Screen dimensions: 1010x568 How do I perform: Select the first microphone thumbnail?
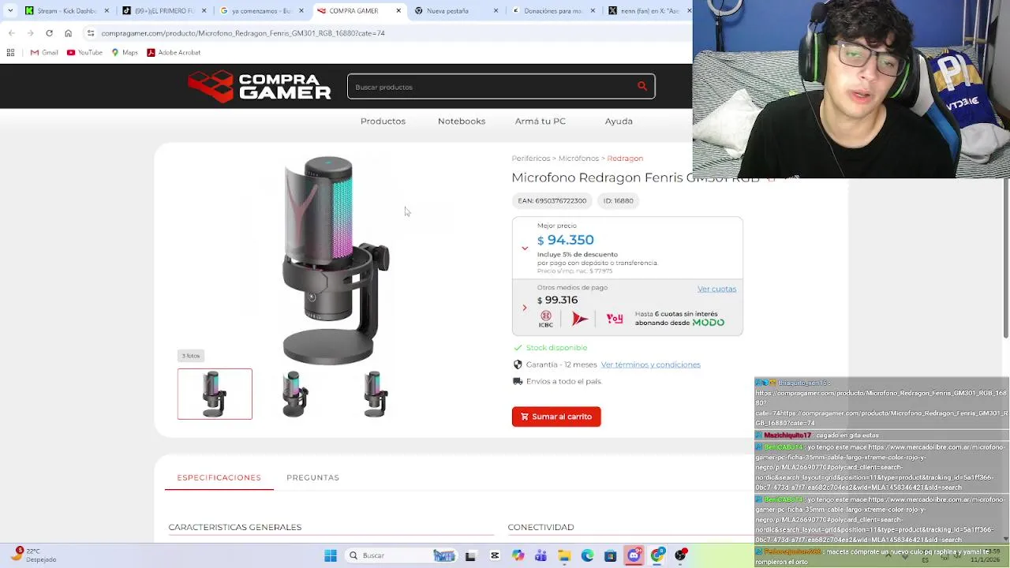pos(215,394)
